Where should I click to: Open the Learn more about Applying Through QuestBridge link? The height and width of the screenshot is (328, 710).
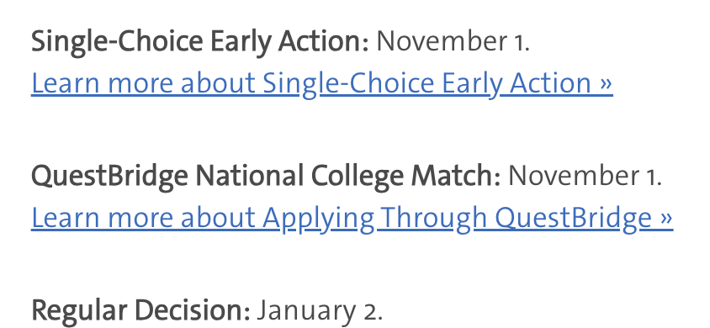(x=352, y=218)
